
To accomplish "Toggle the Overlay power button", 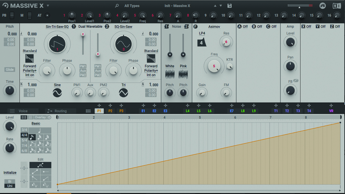I will point(49,117).
